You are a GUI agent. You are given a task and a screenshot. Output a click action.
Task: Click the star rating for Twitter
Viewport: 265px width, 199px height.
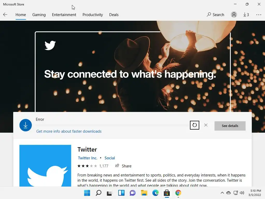pyautogui.click(x=87, y=166)
